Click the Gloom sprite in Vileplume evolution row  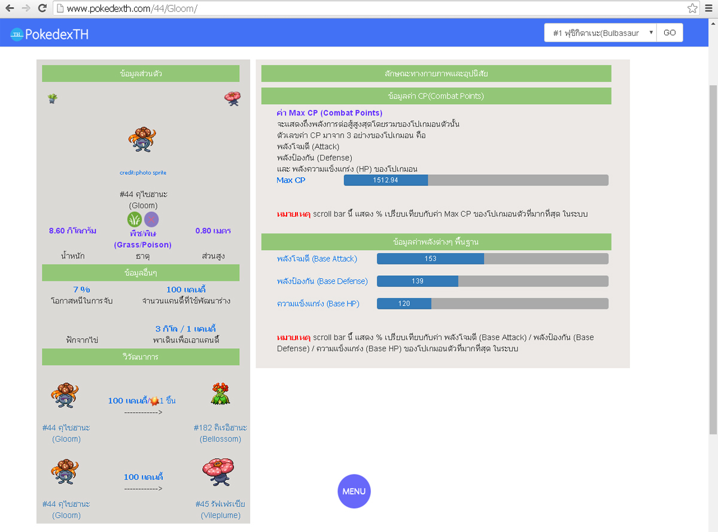click(65, 473)
